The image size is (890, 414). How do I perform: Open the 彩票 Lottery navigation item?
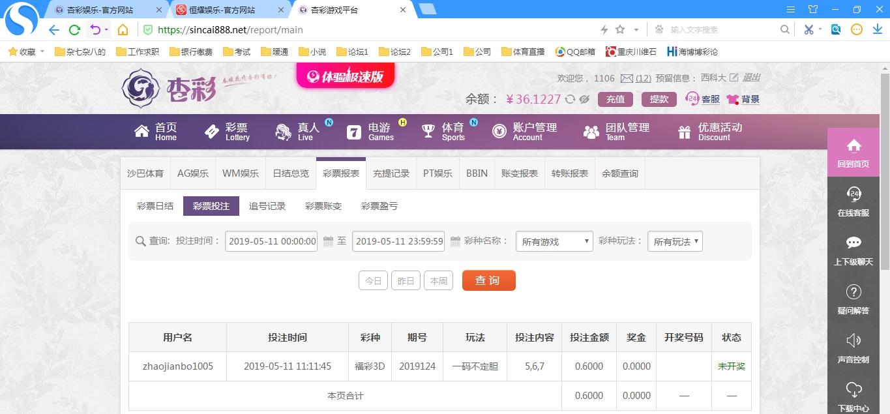[x=227, y=132]
